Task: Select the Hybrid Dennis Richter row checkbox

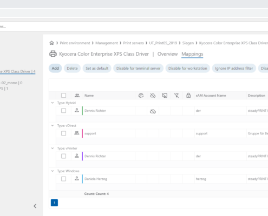Action: (x=63, y=111)
